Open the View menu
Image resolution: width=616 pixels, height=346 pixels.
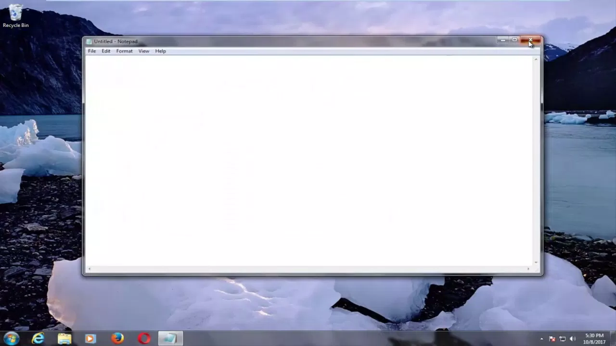pyautogui.click(x=143, y=51)
